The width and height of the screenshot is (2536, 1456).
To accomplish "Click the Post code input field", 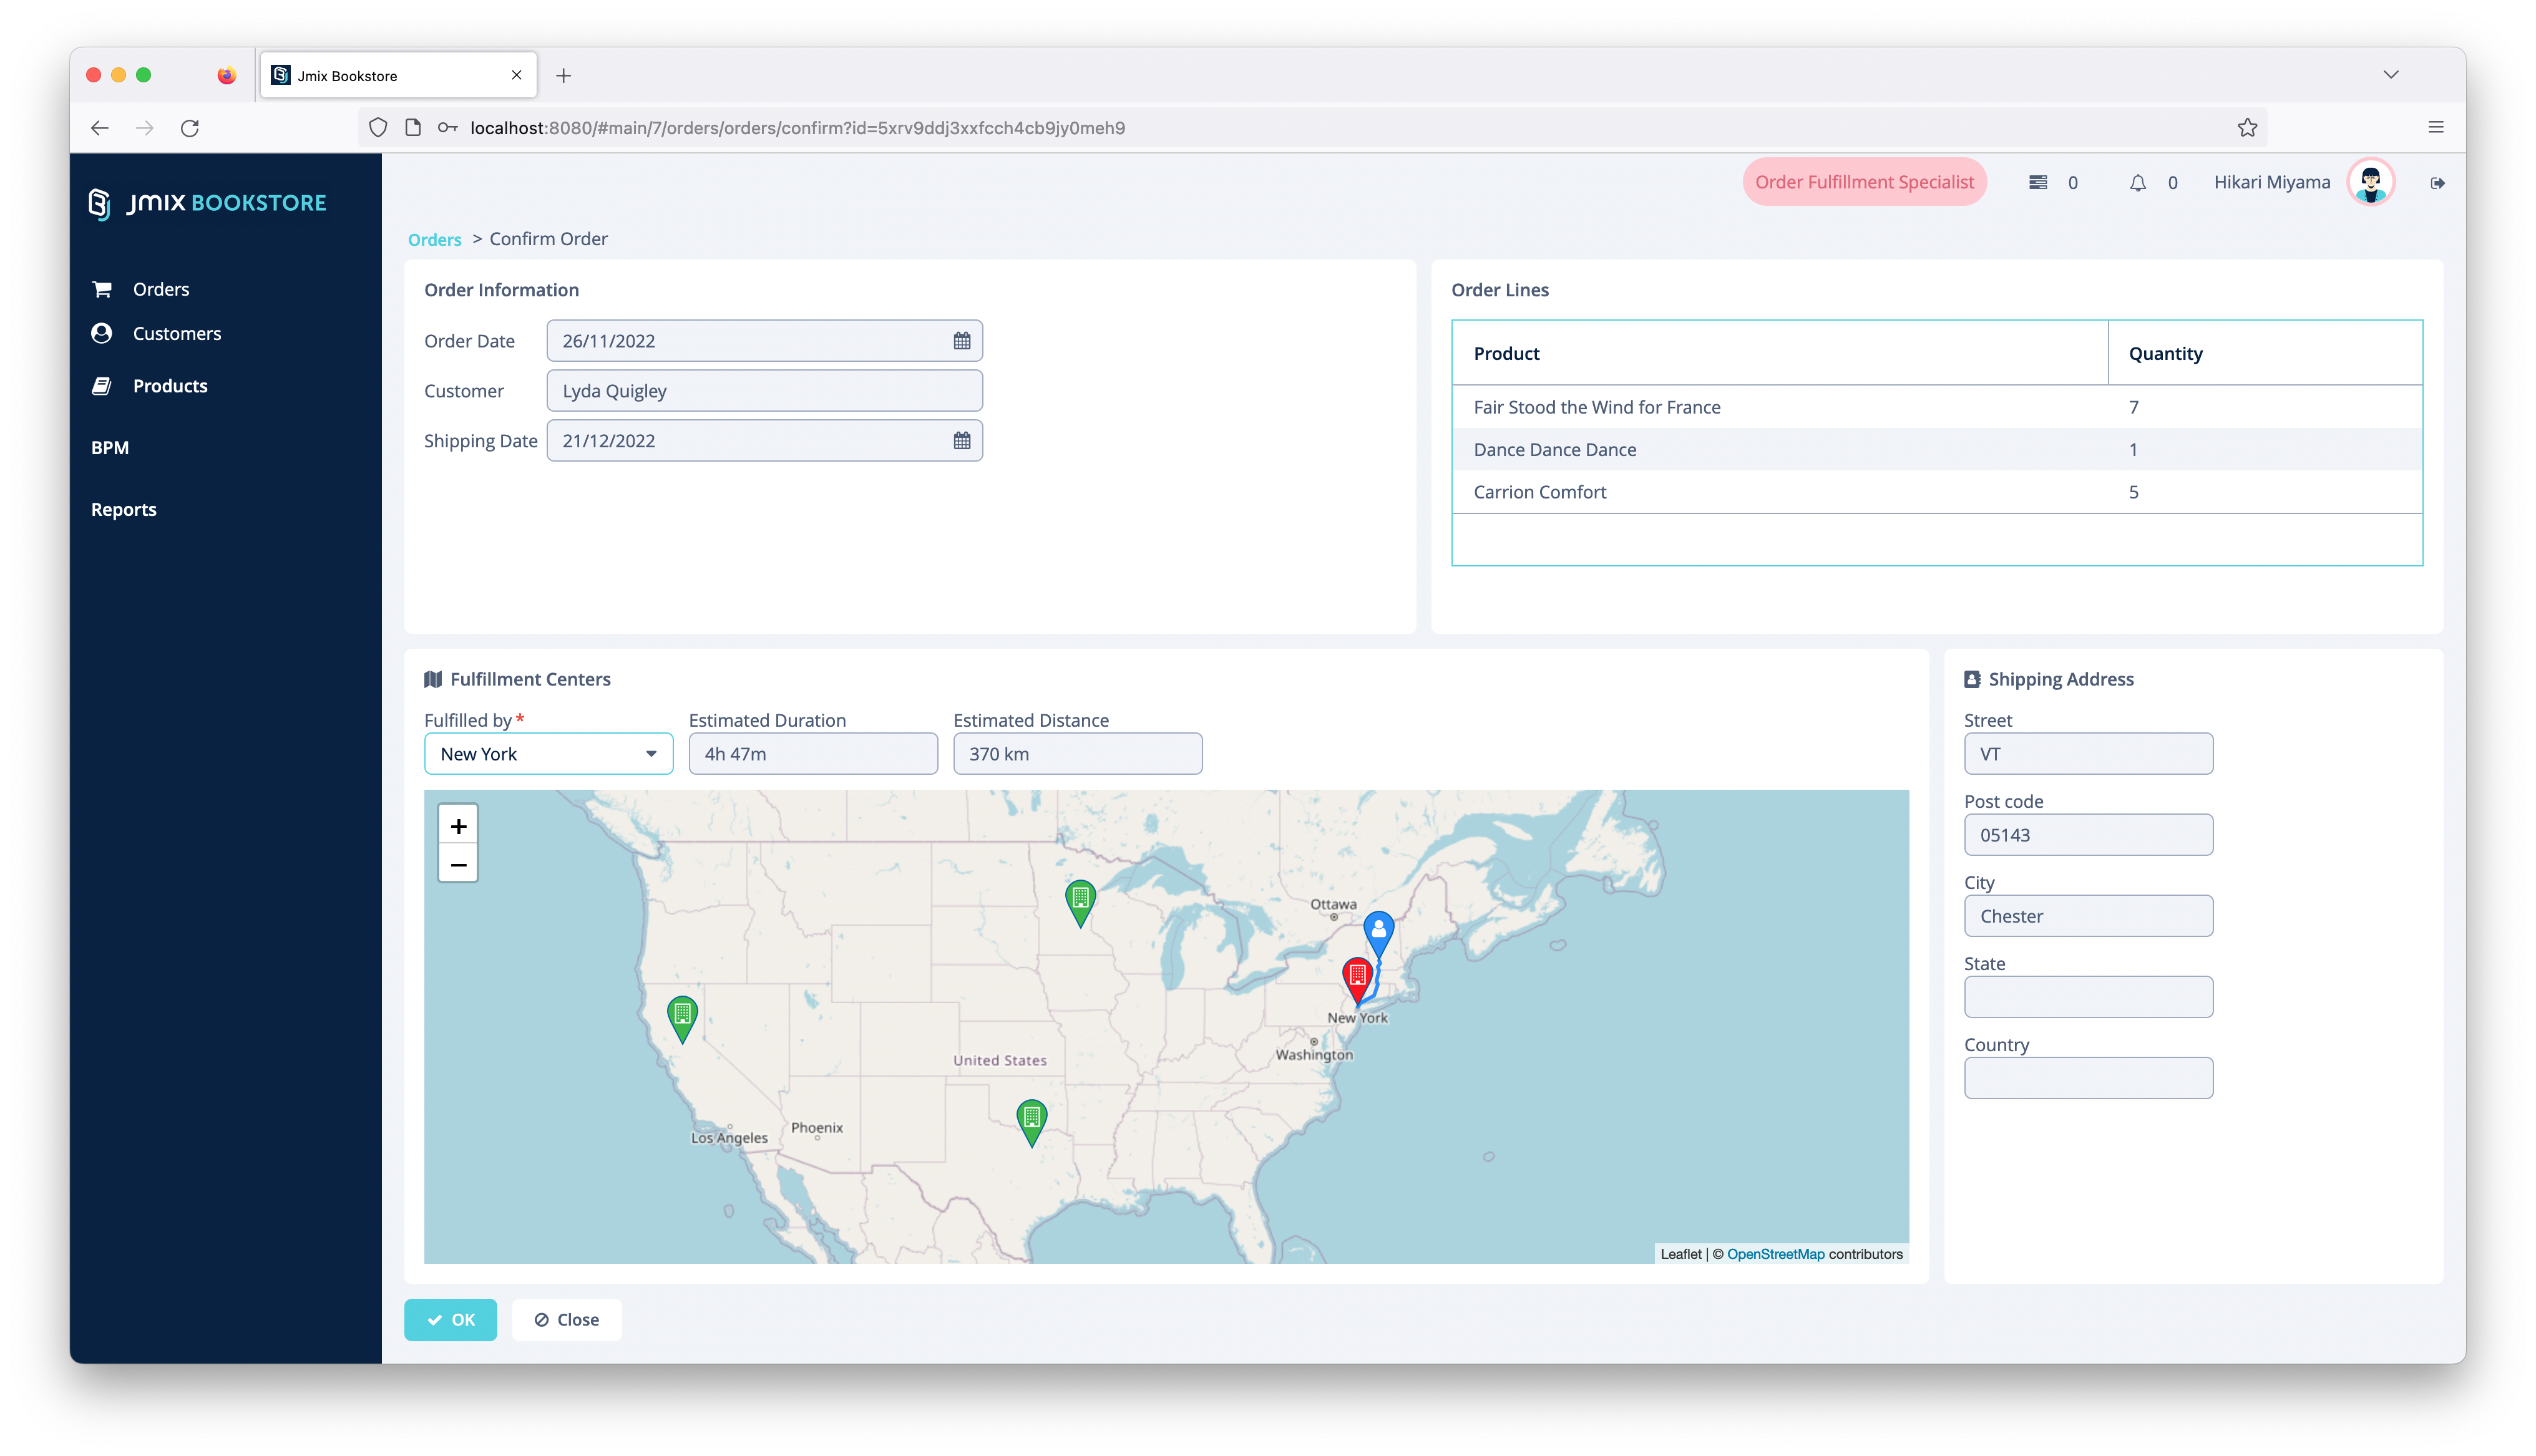I will (2087, 835).
